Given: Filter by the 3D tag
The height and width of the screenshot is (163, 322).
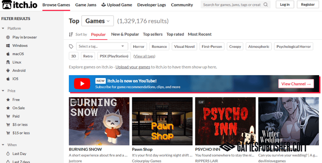Looking at the screenshot, I should [x=74, y=56].
